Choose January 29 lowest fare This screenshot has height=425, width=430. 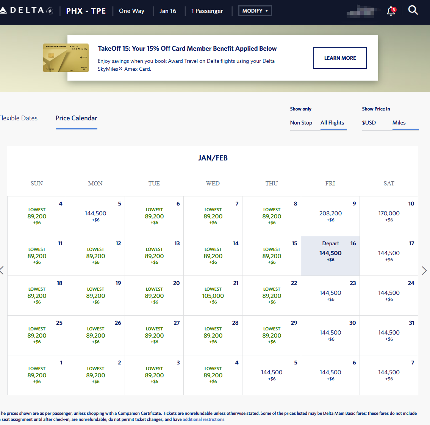tap(272, 335)
